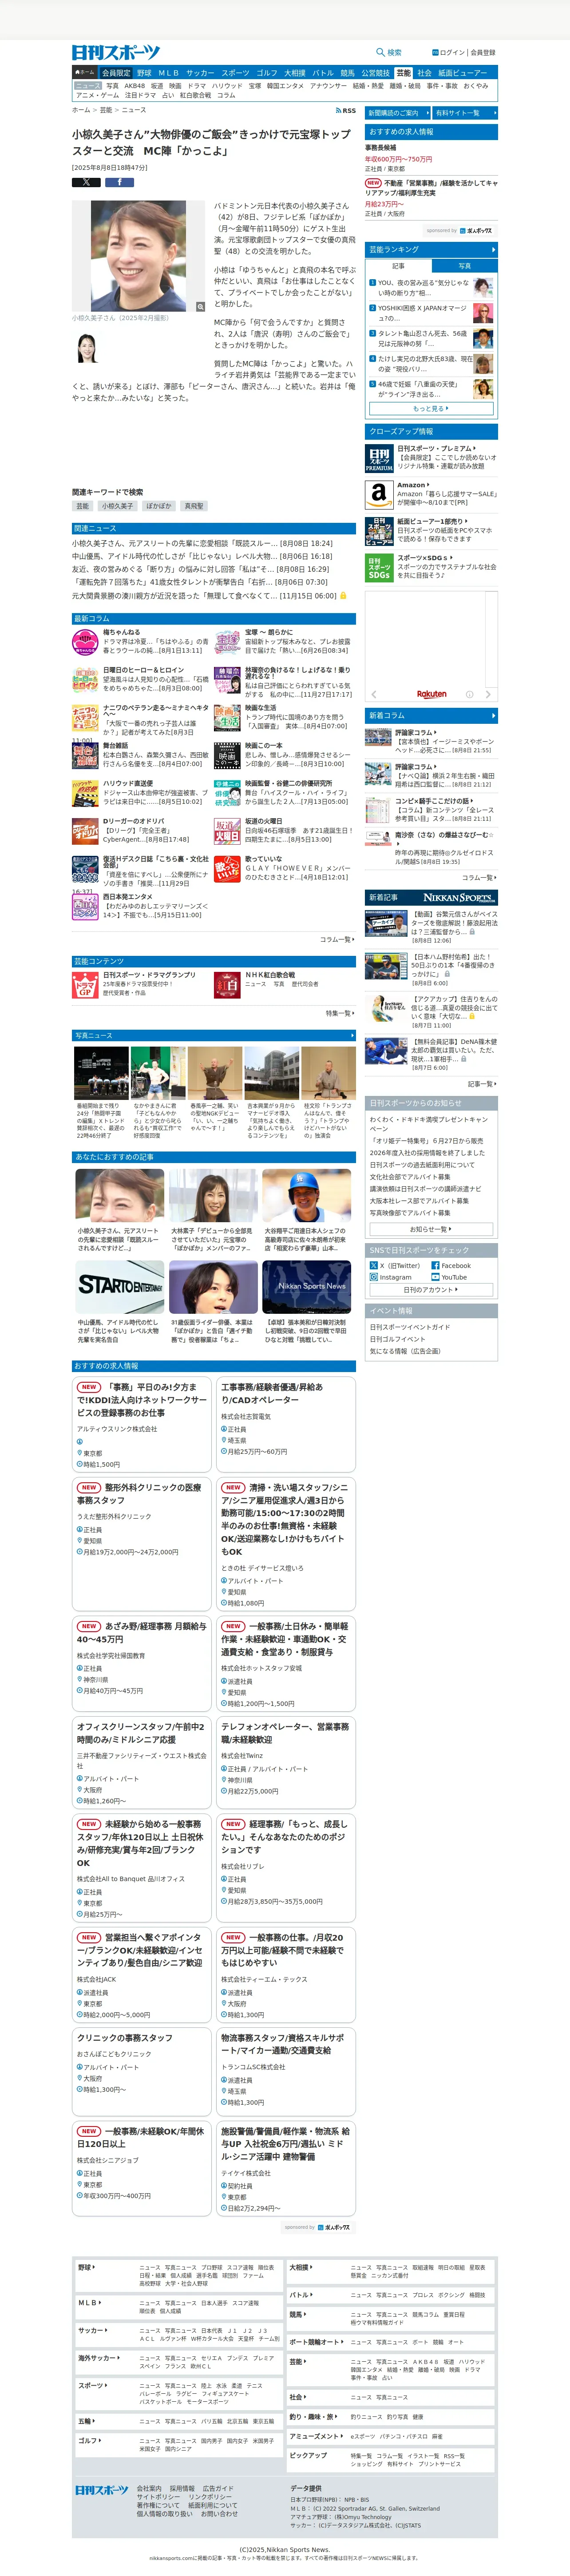The width and height of the screenshot is (570, 2576).
Task: Go to next Rakuten ad slide
Action: pos(488,694)
